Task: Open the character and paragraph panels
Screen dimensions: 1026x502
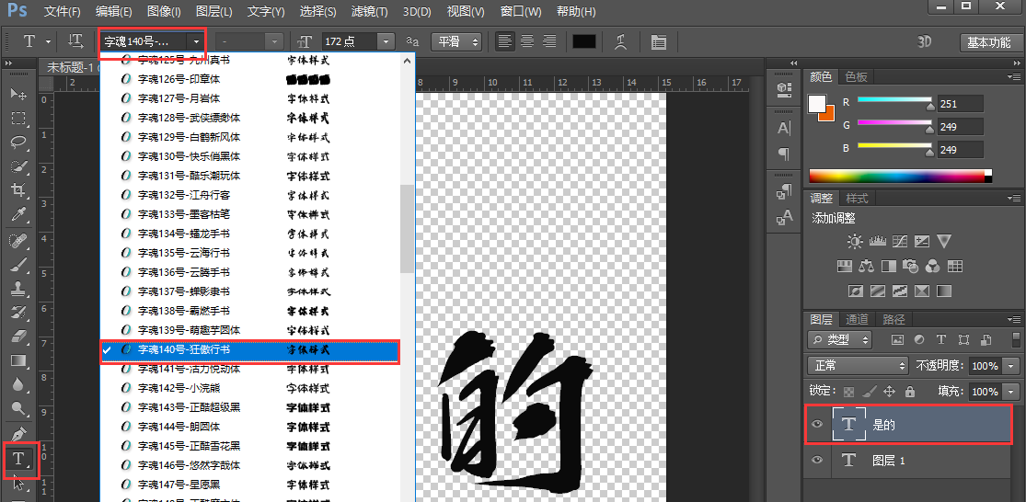Action: (x=658, y=41)
